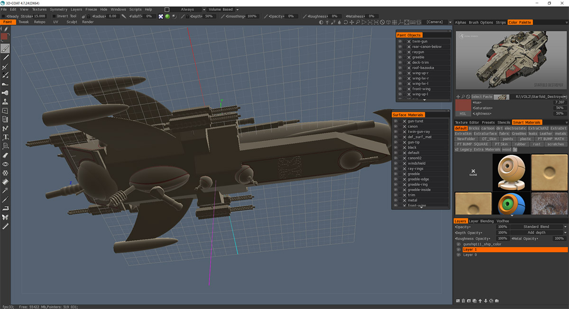Switch to the VoxTree tab
This screenshot has height=309, width=569.
(x=503, y=221)
